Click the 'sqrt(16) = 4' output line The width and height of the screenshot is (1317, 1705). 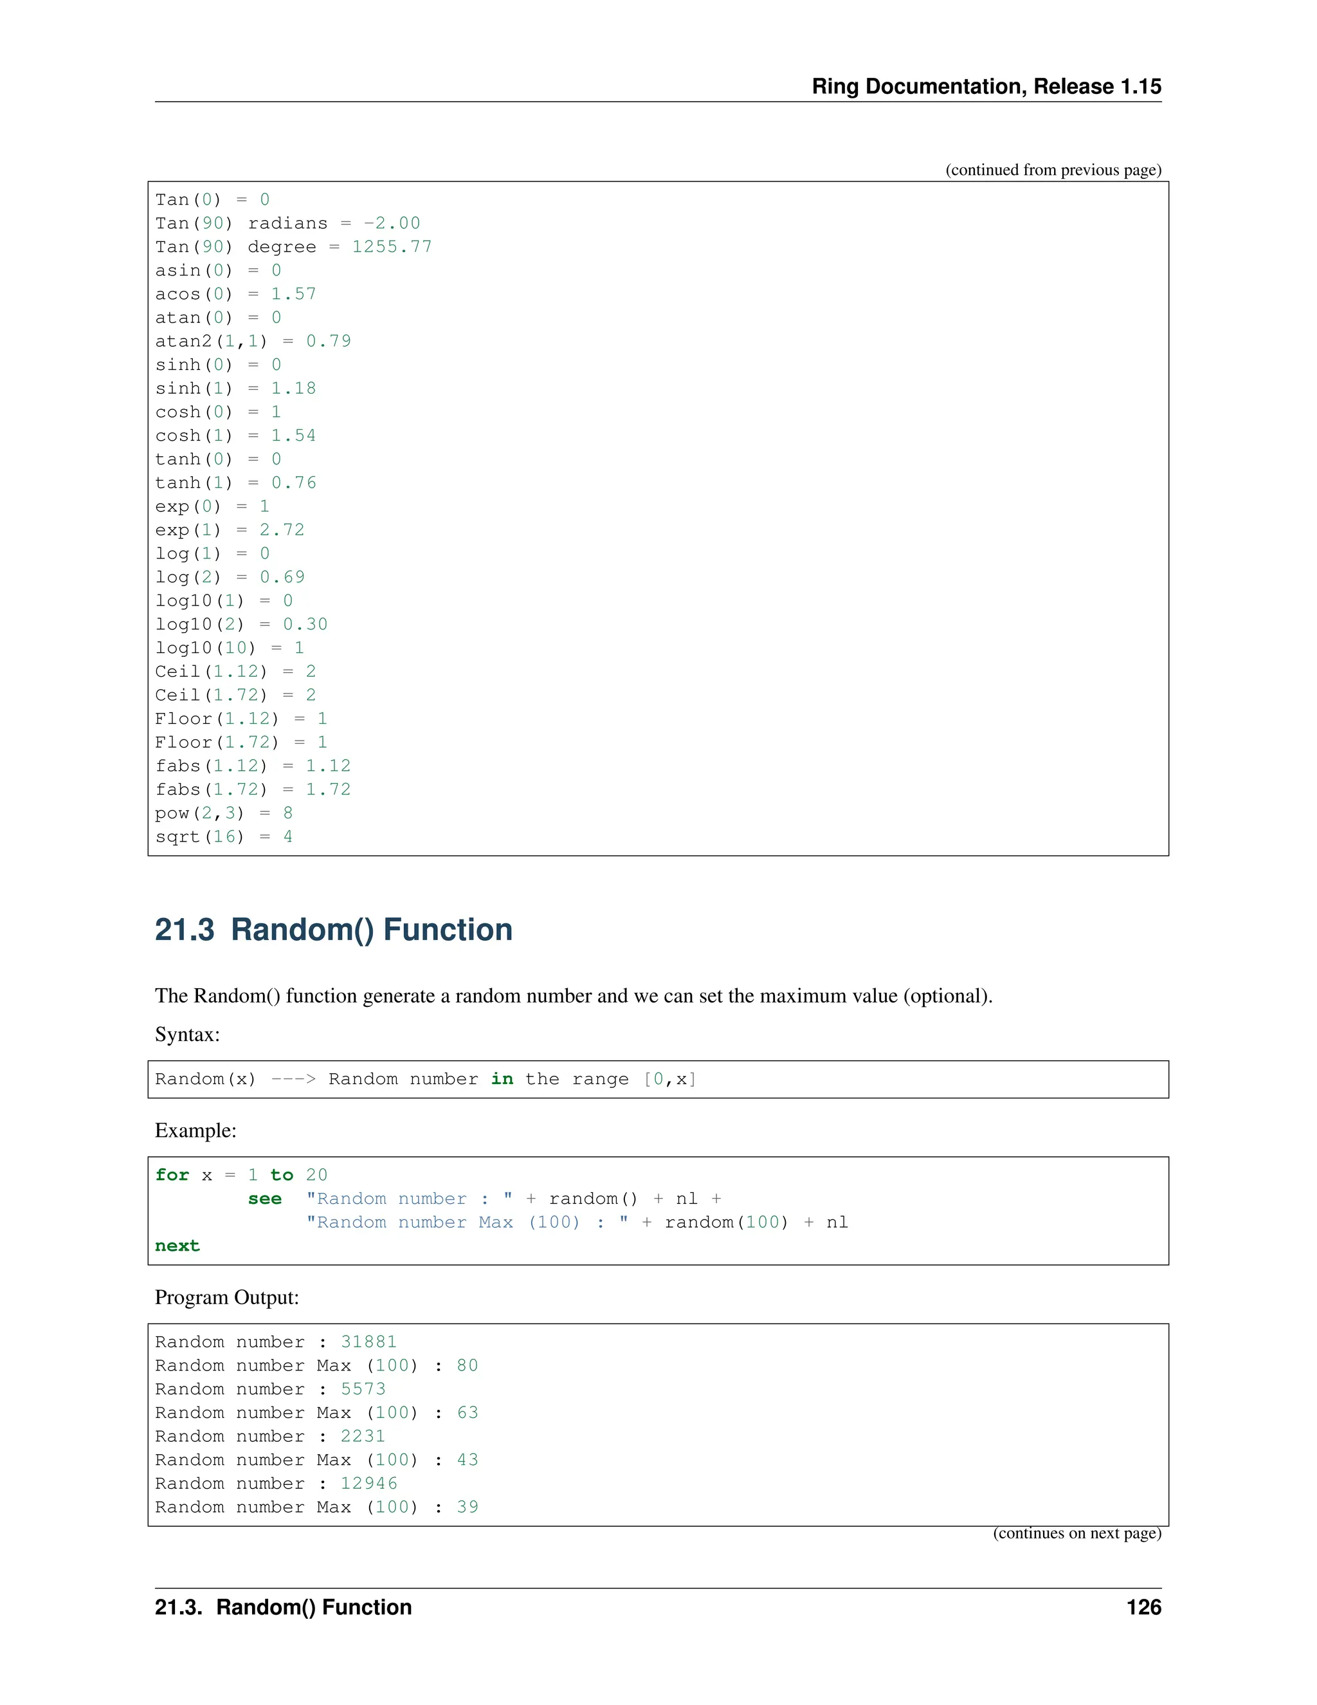(x=224, y=837)
